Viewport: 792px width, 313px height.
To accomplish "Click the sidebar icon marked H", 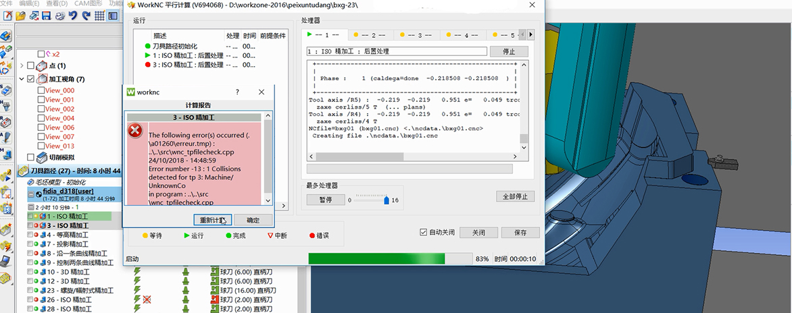I will [x=6, y=107].
